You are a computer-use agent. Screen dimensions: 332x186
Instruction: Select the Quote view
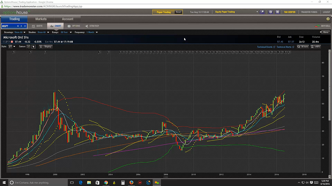point(37,26)
